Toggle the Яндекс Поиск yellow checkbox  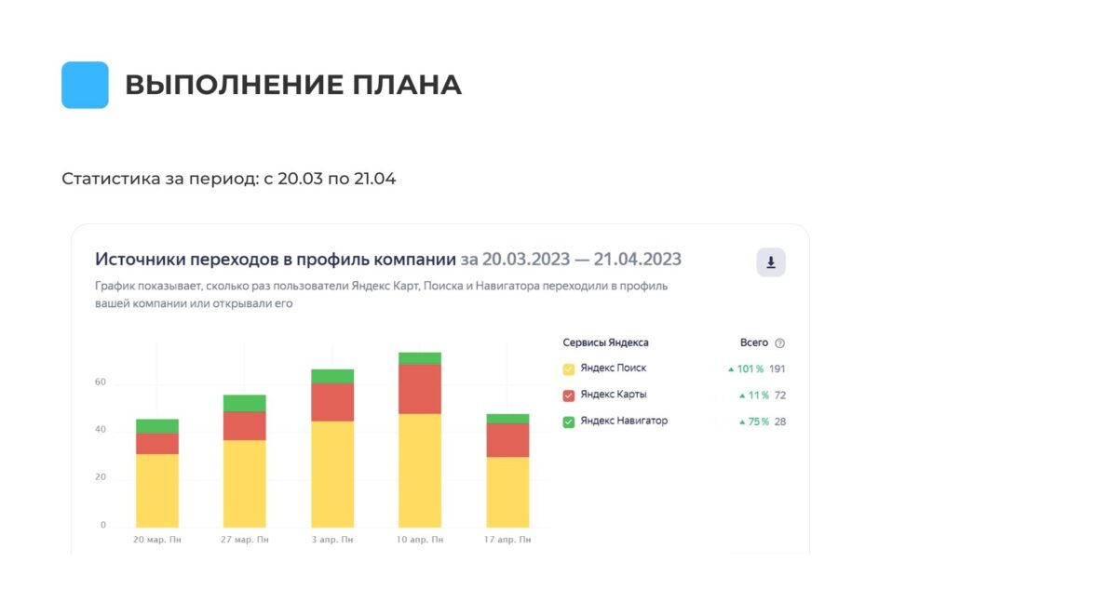click(569, 369)
